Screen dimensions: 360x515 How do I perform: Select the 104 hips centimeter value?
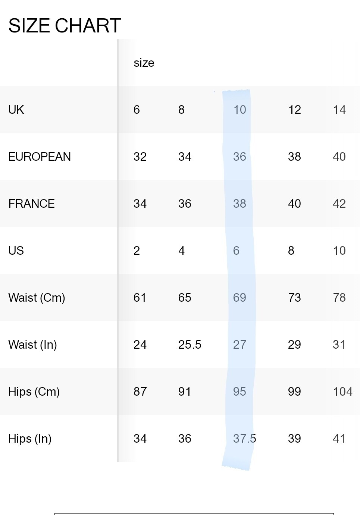342,392
